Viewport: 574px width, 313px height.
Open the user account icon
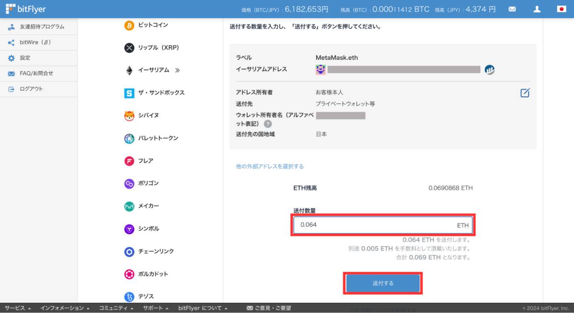(537, 9)
